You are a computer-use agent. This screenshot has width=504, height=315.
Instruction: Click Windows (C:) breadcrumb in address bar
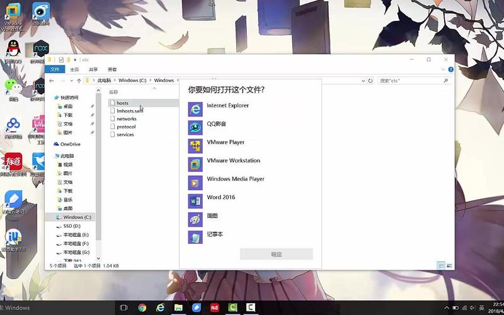pos(132,81)
